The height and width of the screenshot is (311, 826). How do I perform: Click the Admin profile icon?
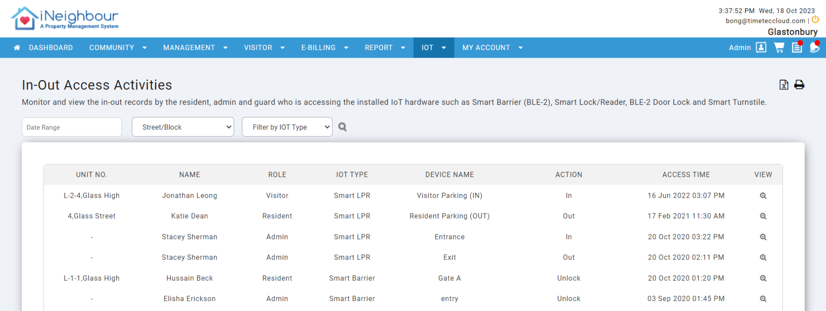pyautogui.click(x=761, y=48)
